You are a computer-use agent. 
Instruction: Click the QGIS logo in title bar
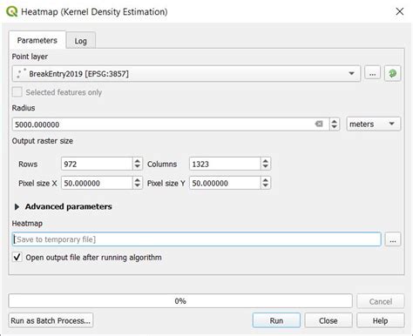click(11, 11)
